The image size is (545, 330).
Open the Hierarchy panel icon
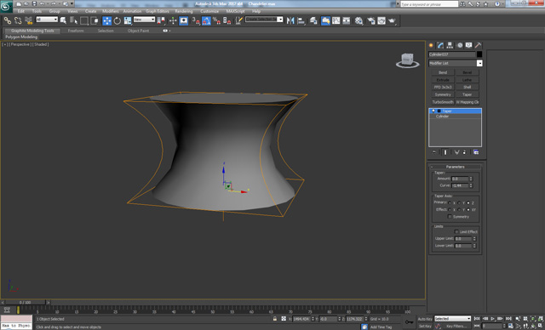click(450, 45)
